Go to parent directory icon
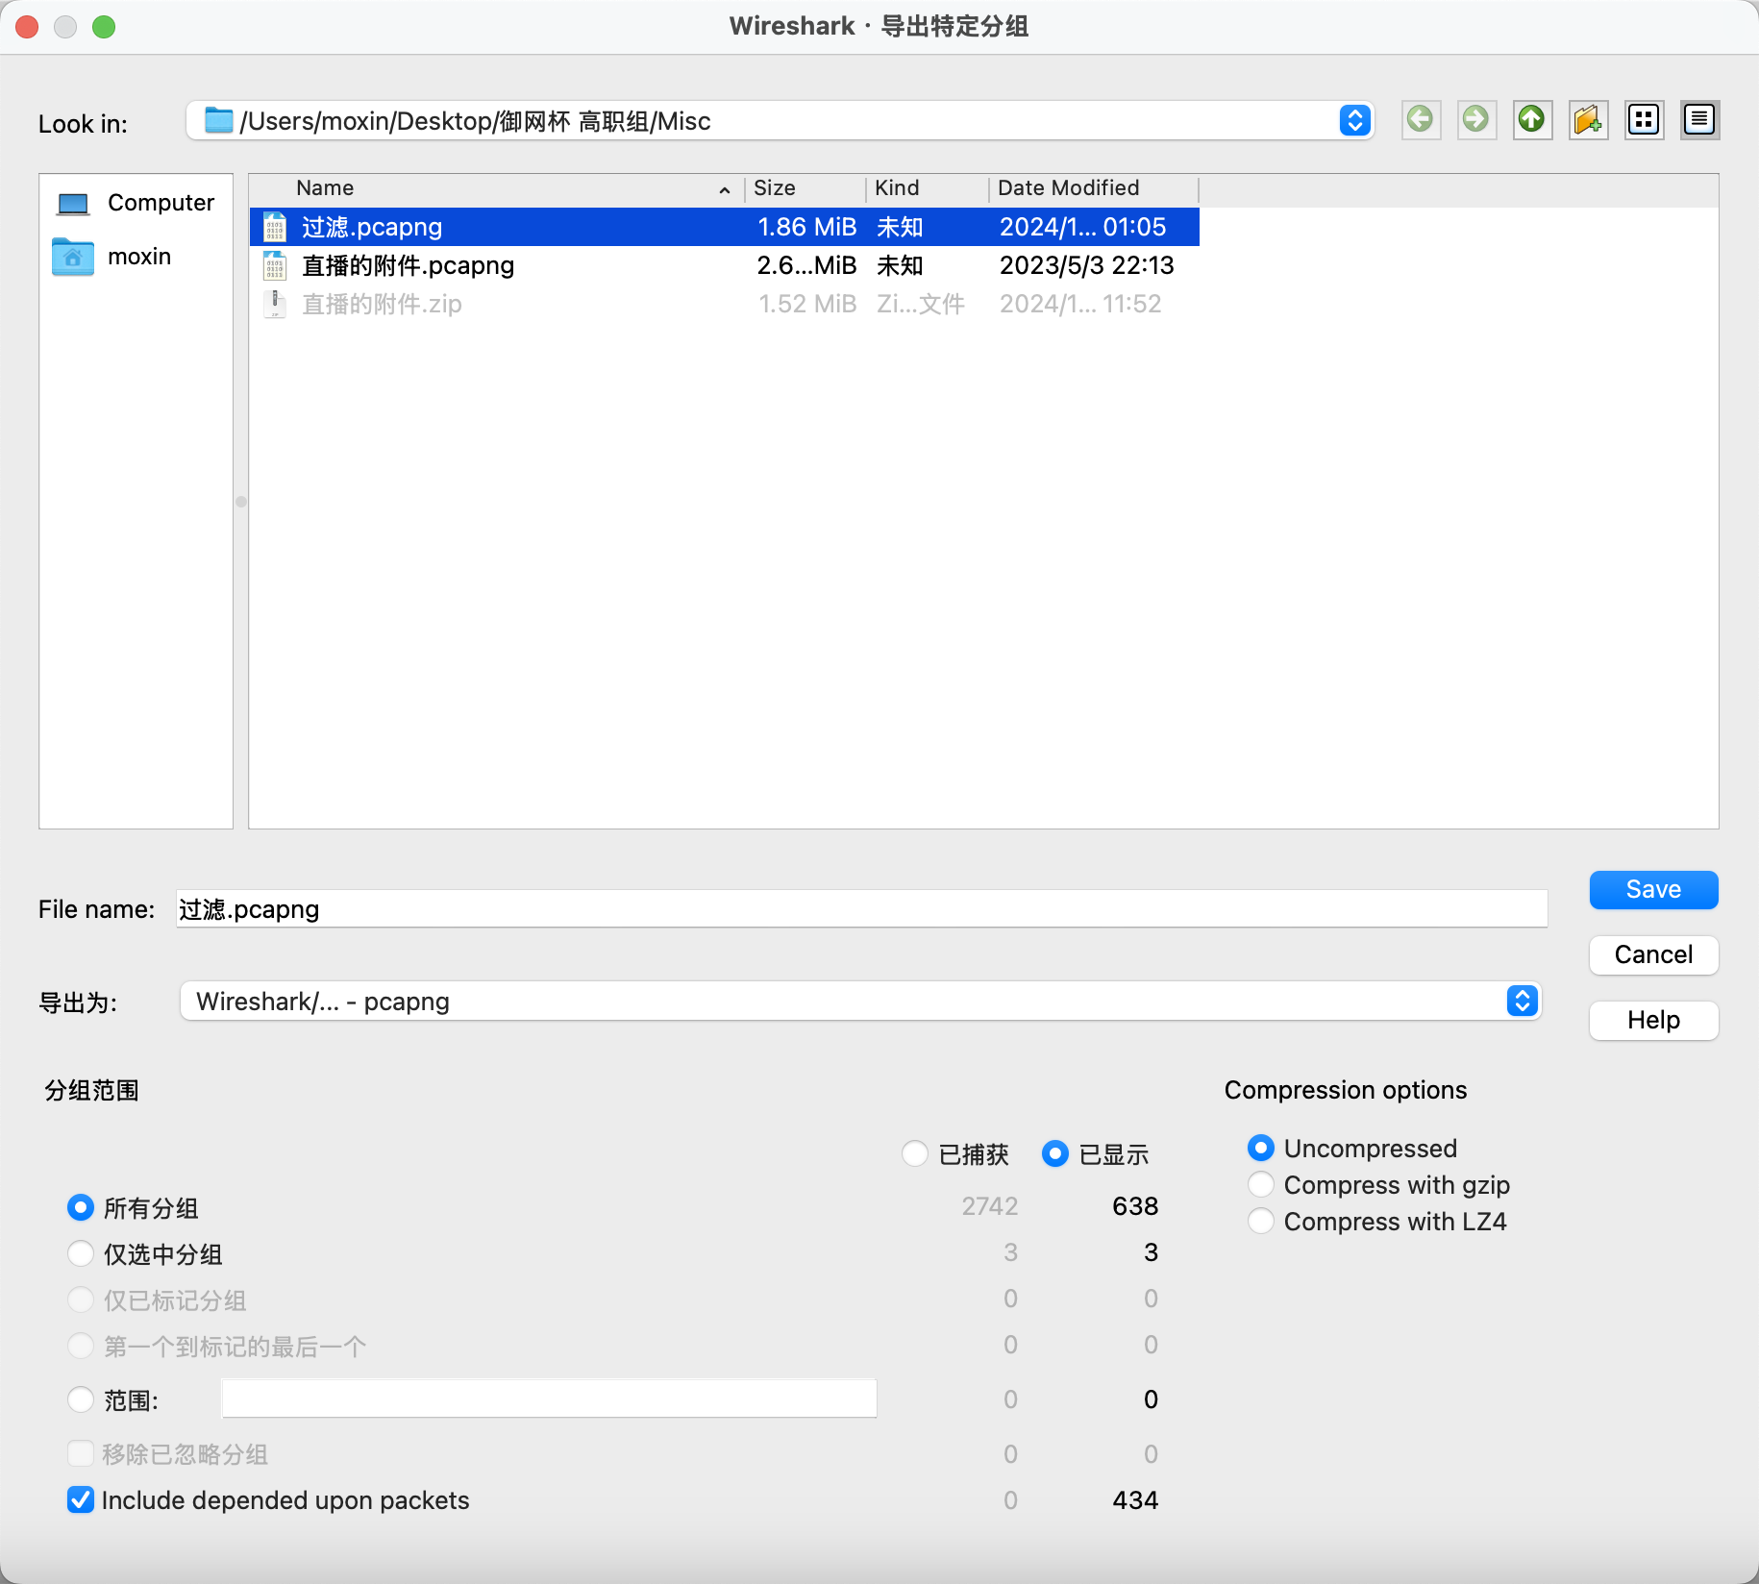This screenshot has height=1584, width=1759. coord(1531,120)
